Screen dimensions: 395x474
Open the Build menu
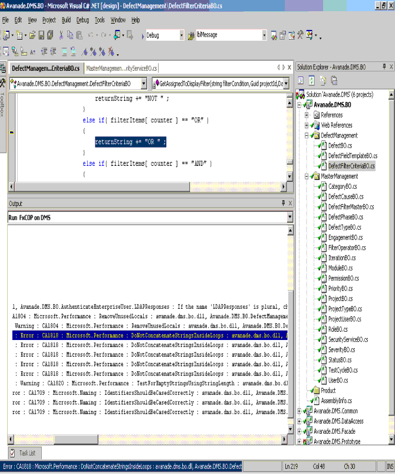(66, 20)
